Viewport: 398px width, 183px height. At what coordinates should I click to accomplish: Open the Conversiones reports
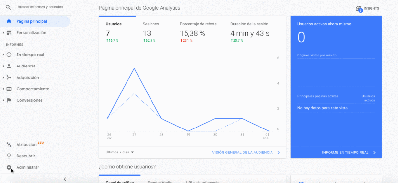click(x=30, y=100)
